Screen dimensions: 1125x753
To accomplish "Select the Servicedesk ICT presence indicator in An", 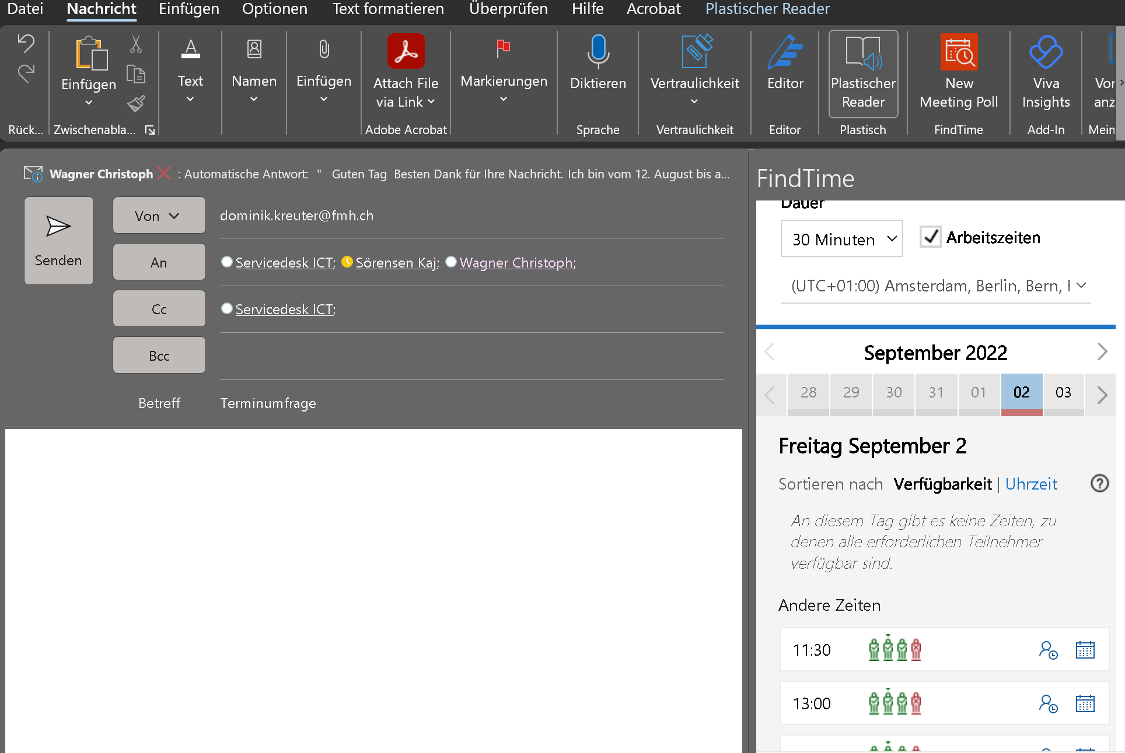I will point(227,262).
